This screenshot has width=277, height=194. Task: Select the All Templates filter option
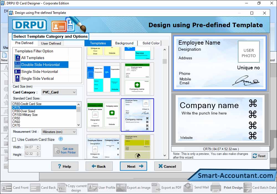[33, 58]
